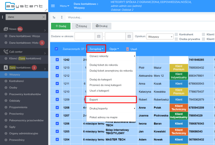Click the Call center phone icon

[6, 52]
